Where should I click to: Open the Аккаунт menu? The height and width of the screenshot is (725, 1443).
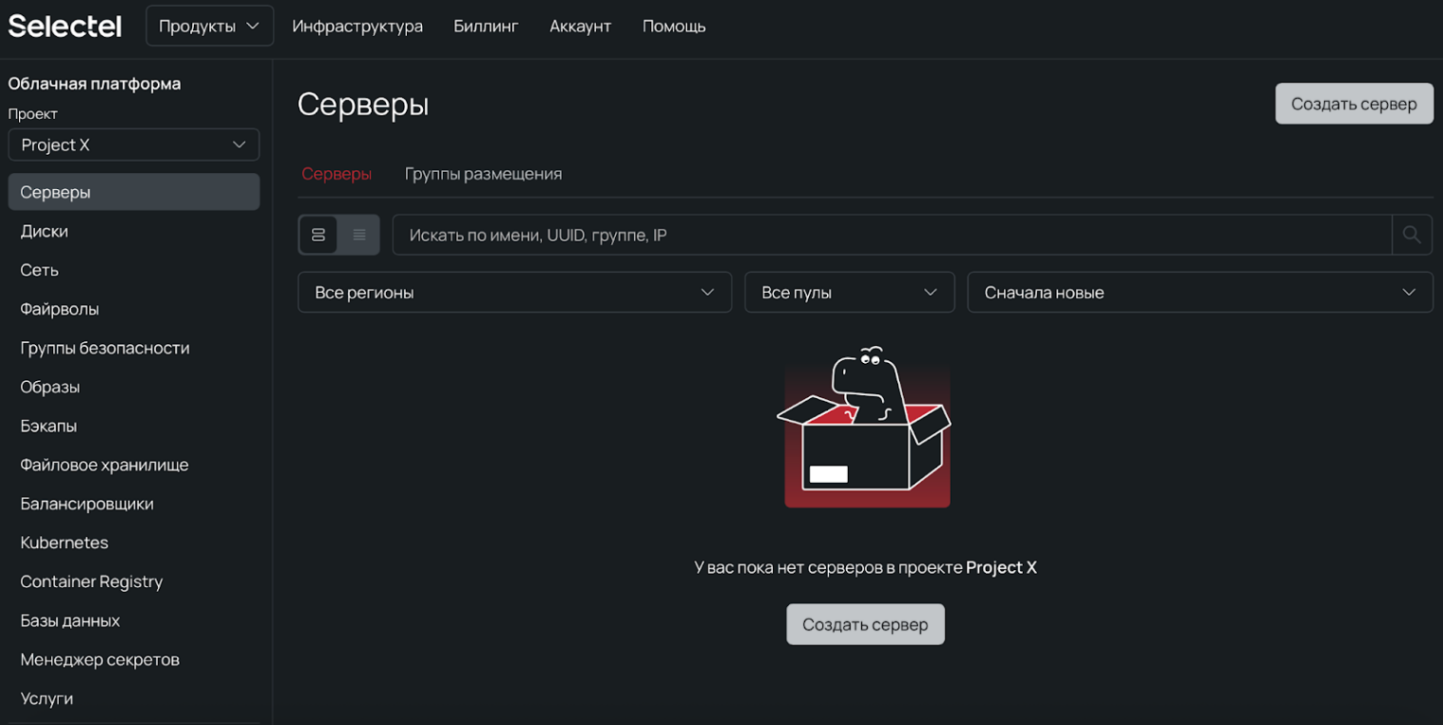click(580, 26)
